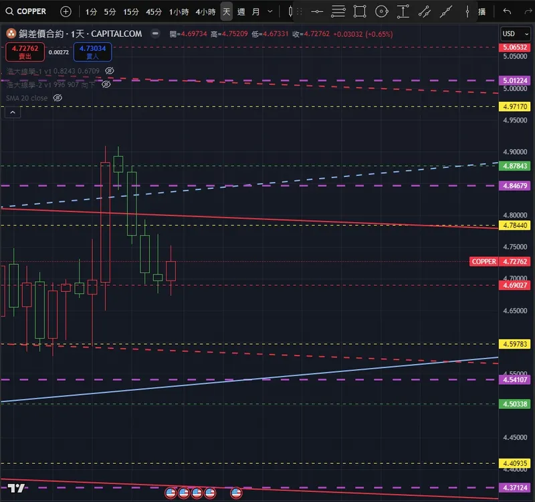This screenshot has width=535, height=502.
Task: Select the extended trend line tool
Action: (x=446, y=11)
